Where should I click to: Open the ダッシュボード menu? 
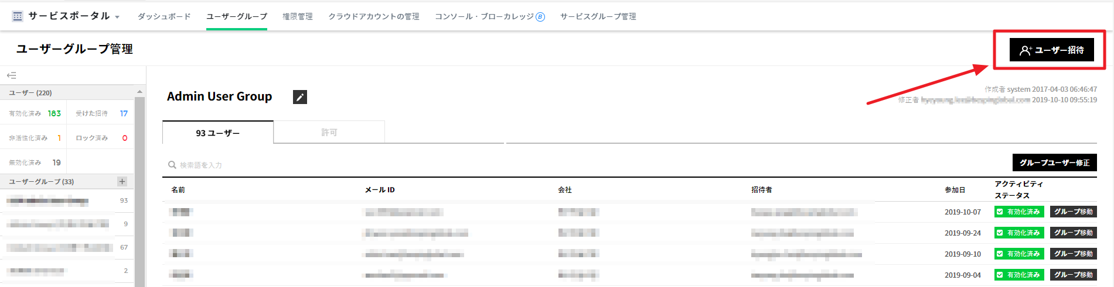(164, 16)
